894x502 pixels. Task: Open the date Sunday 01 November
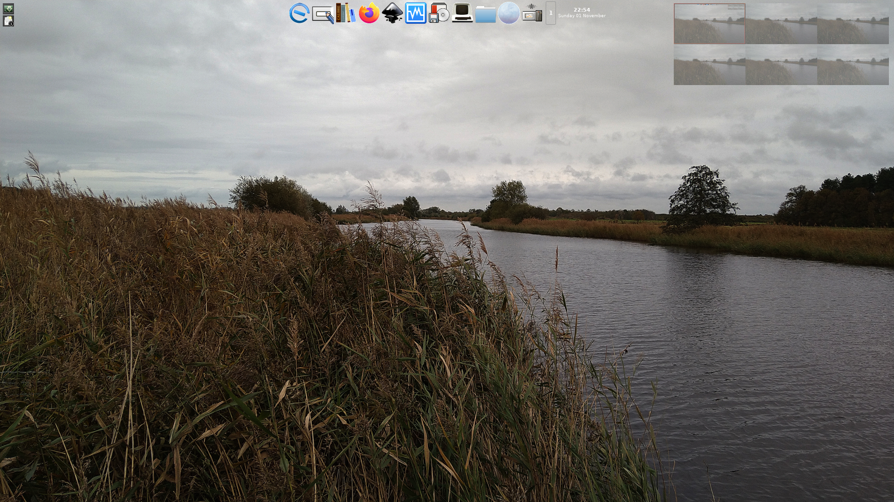pyautogui.click(x=581, y=15)
